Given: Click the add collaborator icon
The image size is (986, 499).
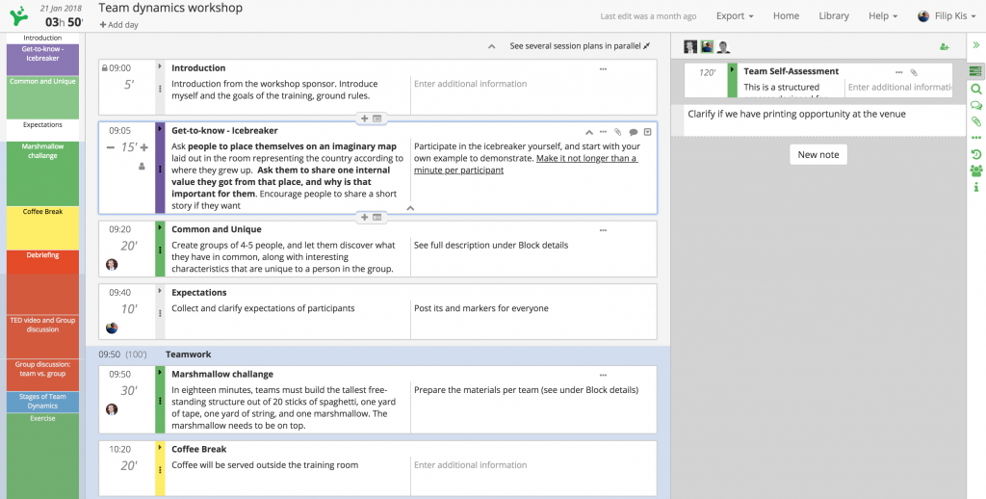Looking at the screenshot, I should [945, 47].
